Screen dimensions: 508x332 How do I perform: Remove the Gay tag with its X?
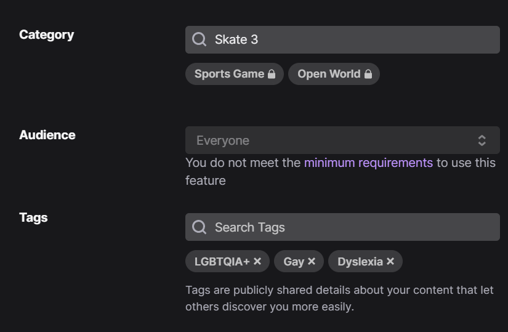(312, 261)
